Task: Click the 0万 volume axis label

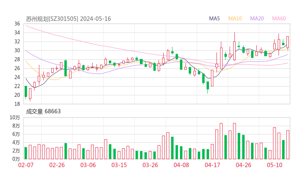Action: coord(16,159)
